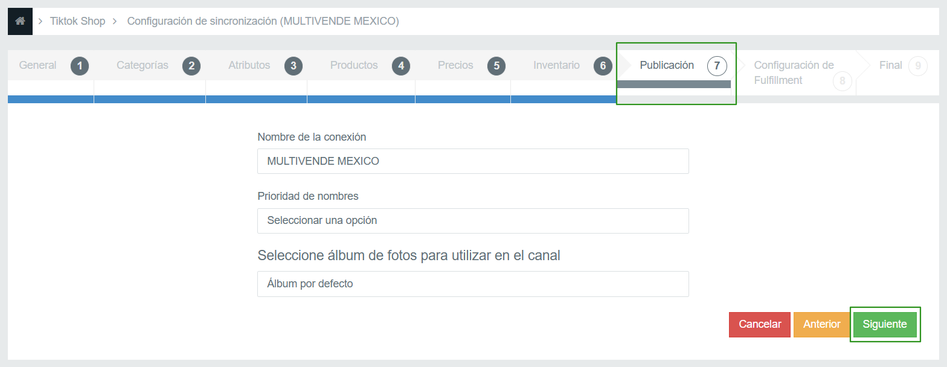Click the step 6 number badge

603,66
